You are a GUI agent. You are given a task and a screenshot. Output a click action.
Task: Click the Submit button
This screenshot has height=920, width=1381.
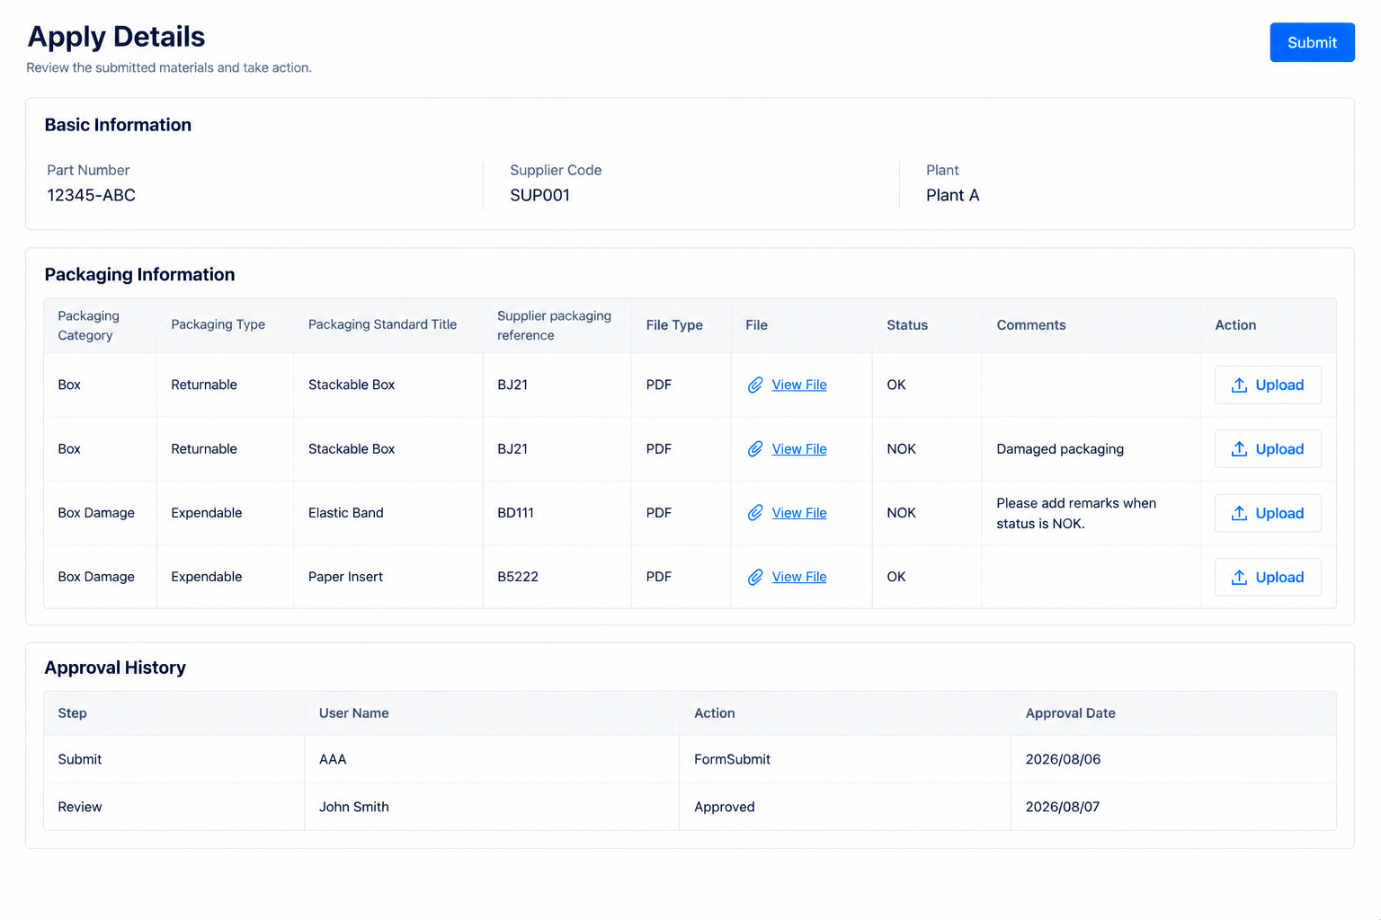pyautogui.click(x=1312, y=42)
